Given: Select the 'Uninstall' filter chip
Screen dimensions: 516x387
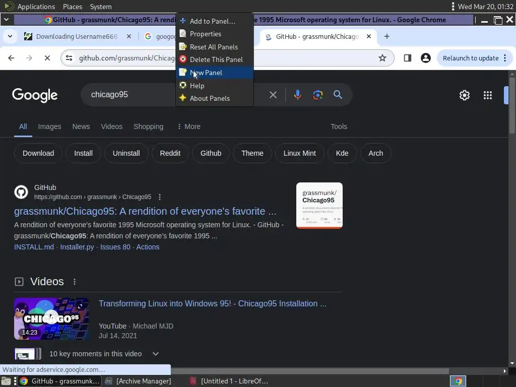Looking at the screenshot, I should point(126,153).
